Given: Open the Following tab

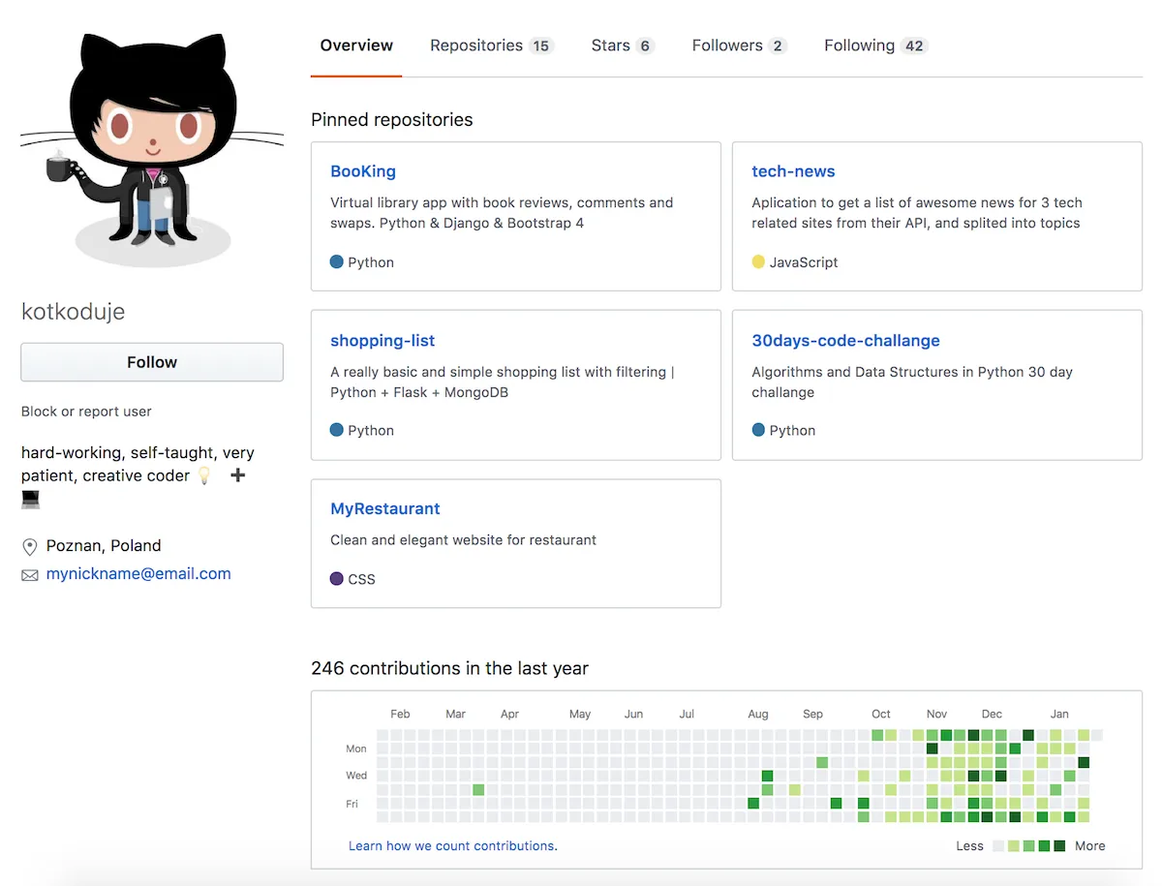Looking at the screenshot, I should coord(876,46).
